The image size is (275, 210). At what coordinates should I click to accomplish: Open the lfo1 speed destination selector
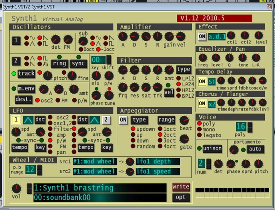(158, 171)
